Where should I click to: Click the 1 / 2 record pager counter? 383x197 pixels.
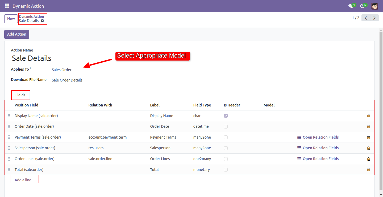pos(356,18)
